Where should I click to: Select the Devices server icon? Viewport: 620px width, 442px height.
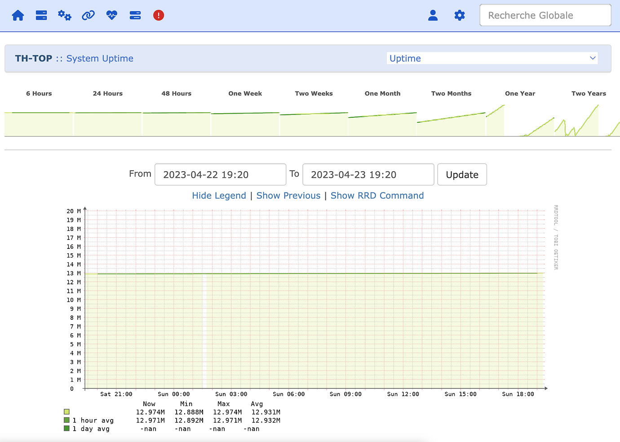pyautogui.click(x=41, y=15)
